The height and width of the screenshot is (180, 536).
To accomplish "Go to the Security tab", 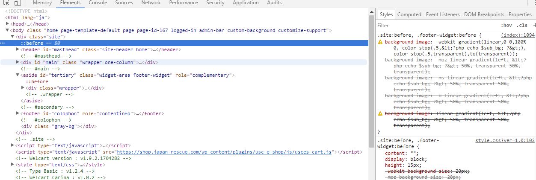I will [x=215, y=3].
